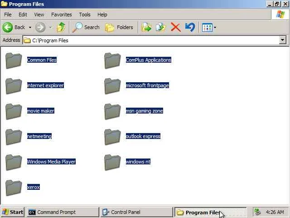Switch to Command Prompt taskbar button
Viewport: 290px width, 218px height.
click(x=63, y=212)
